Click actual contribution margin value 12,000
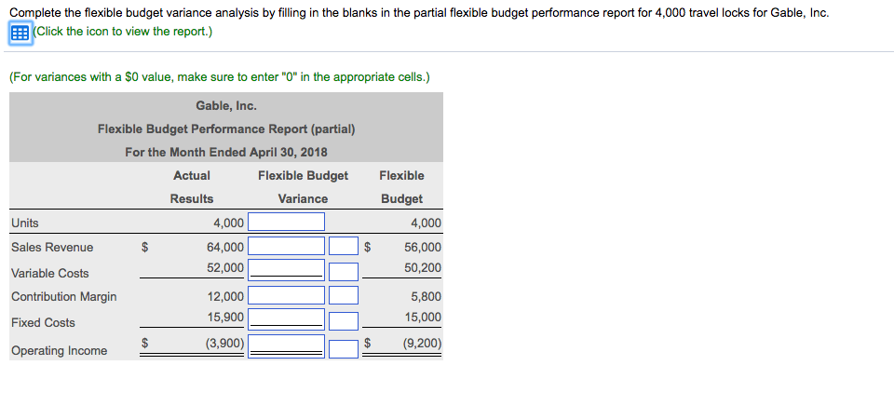 pyautogui.click(x=225, y=296)
